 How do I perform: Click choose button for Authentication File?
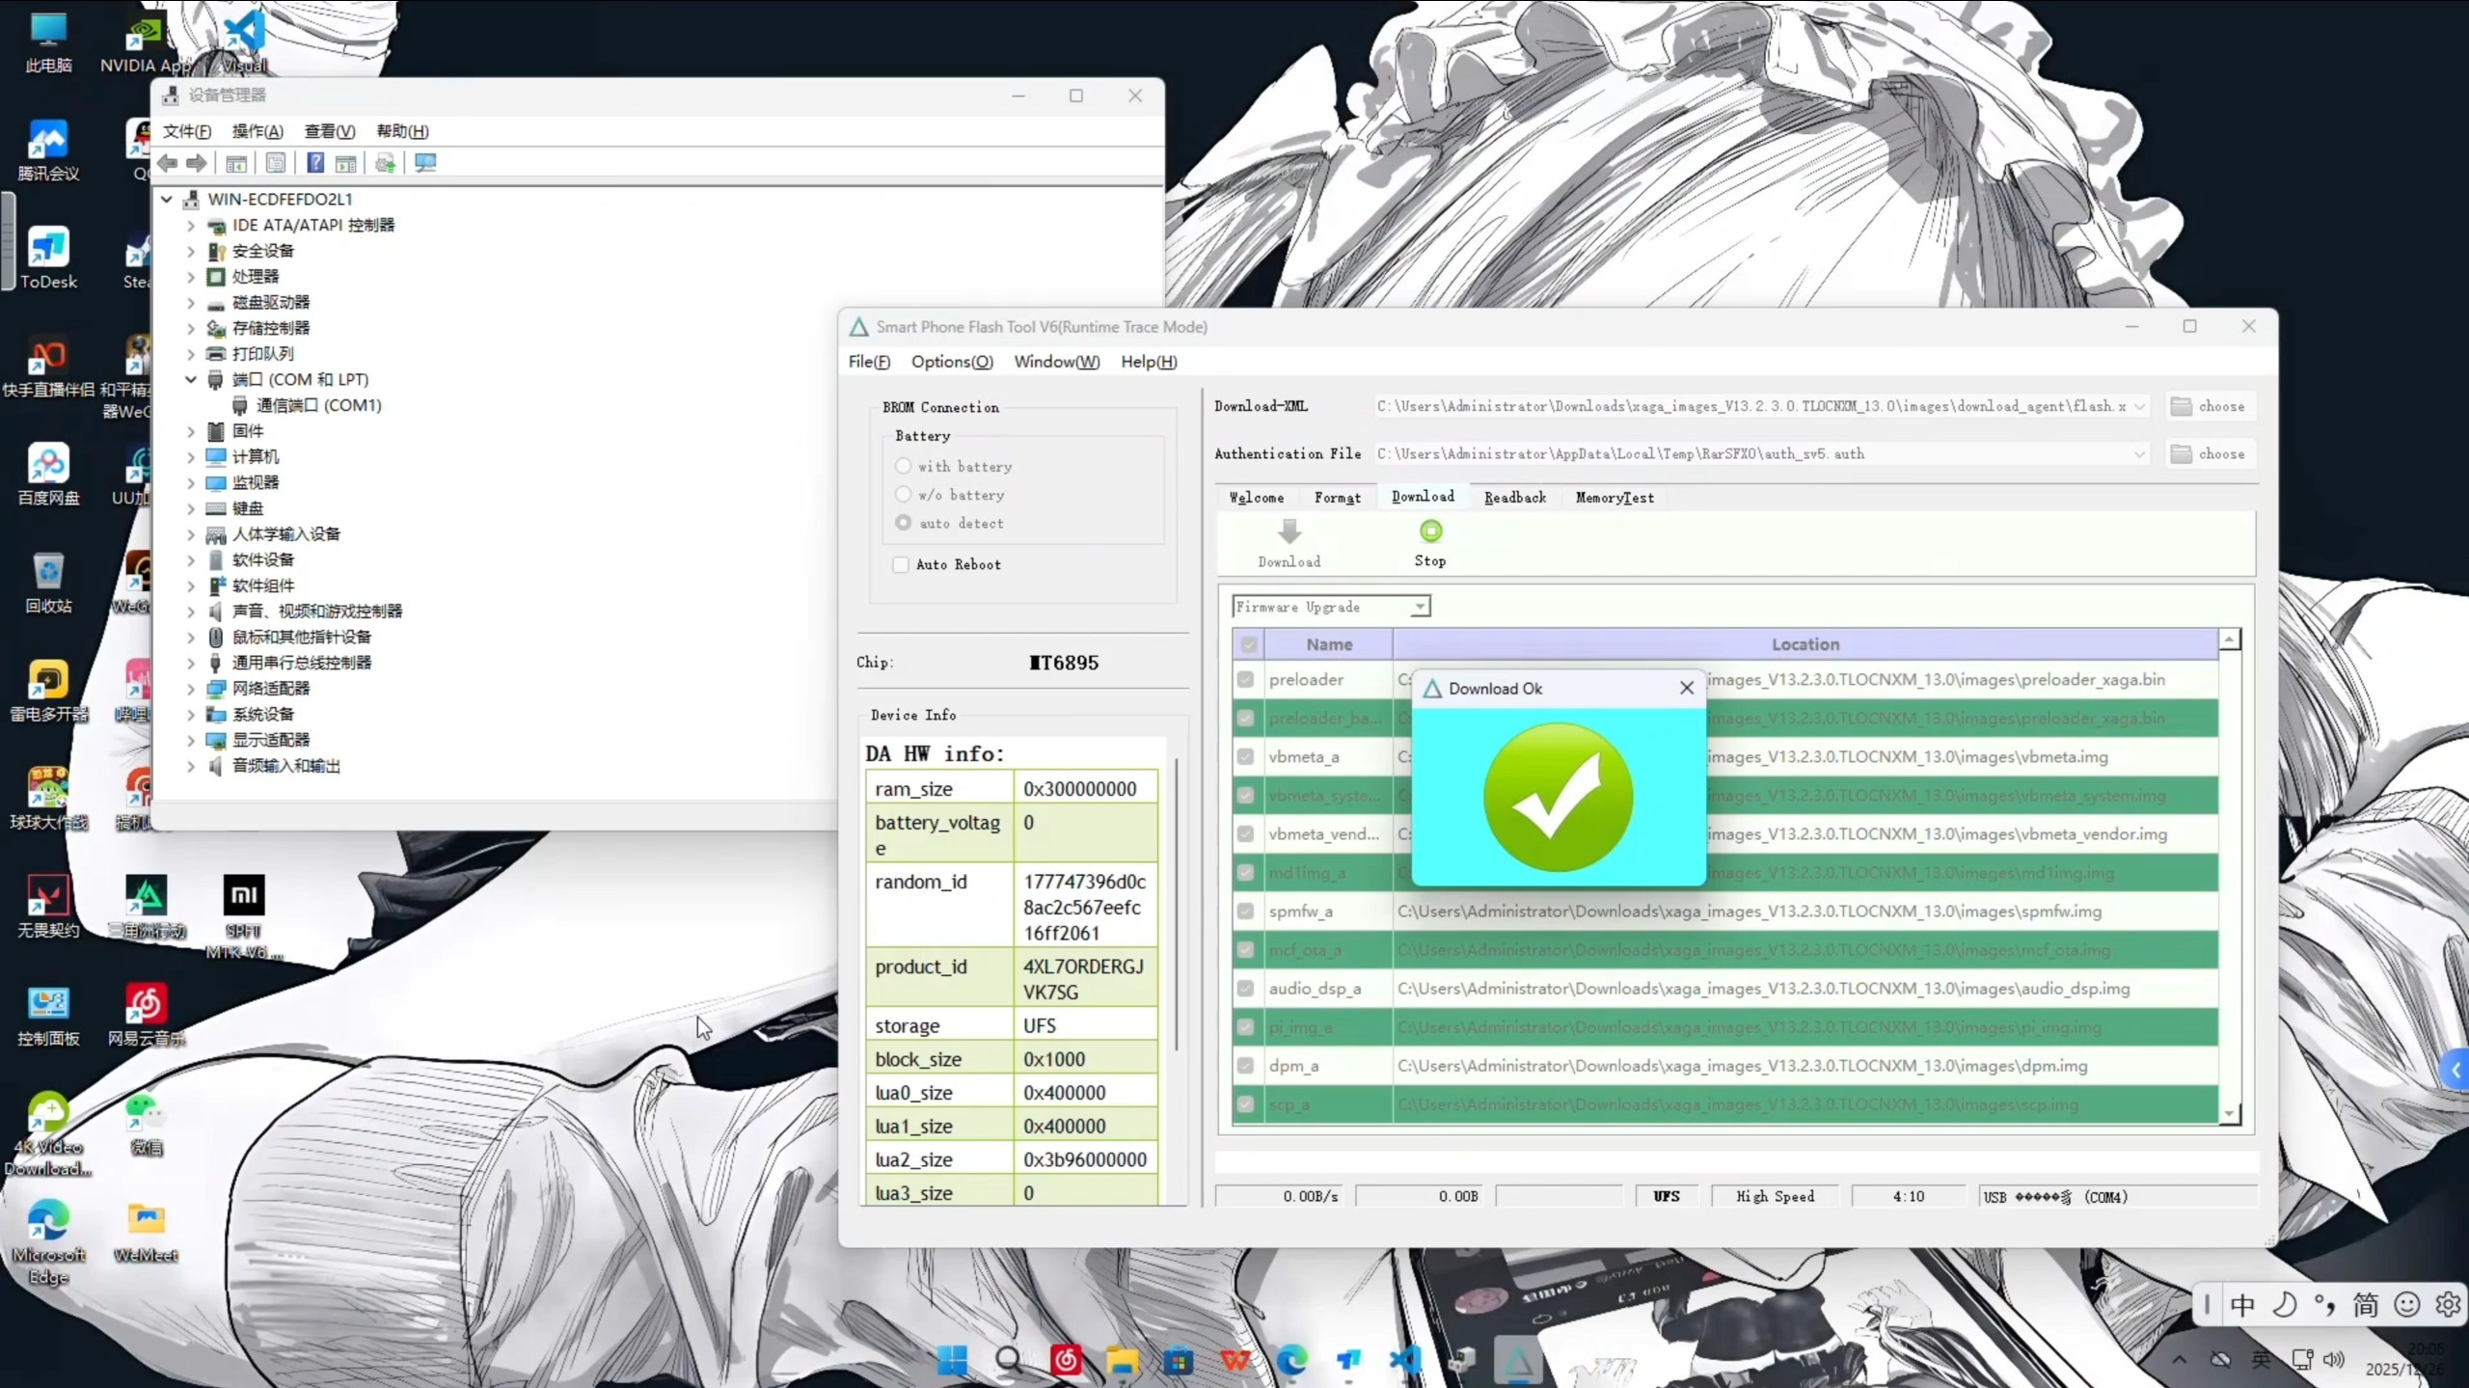(x=2210, y=453)
